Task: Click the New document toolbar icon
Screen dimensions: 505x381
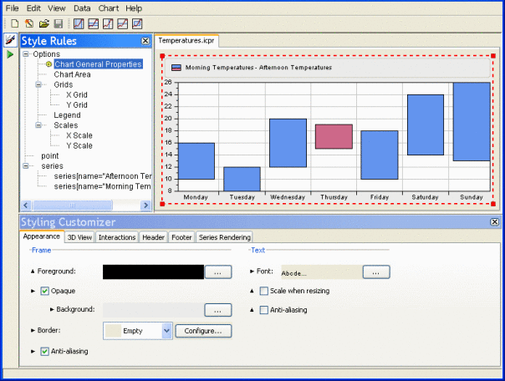Action: click(14, 23)
